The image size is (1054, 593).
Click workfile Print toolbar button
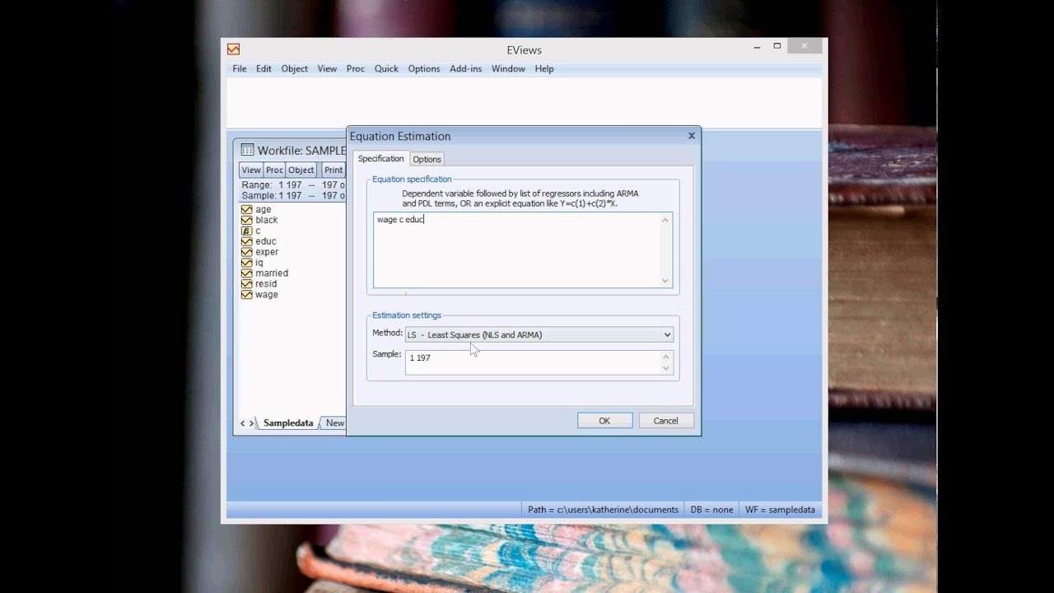pyautogui.click(x=333, y=170)
